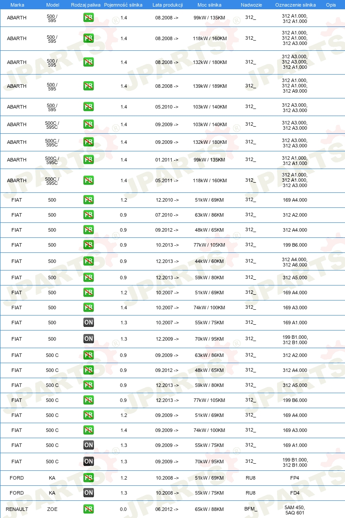Click petrol icon in FIAT 500 10.2013 row
This screenshot has width=345, height=518.
[x=88, y=245]
